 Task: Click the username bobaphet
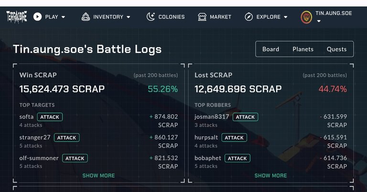click(208, 158)
